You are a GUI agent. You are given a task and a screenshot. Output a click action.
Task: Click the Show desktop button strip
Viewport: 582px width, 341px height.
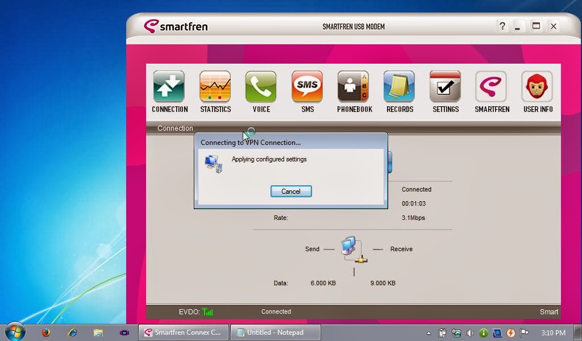[x=578, y=333]
